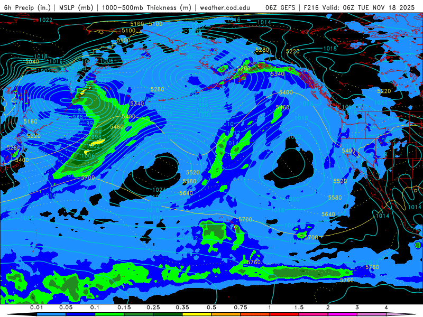
Task: Click the 'TUE NOV 18 2025' valid date
Action: (386, 7)
